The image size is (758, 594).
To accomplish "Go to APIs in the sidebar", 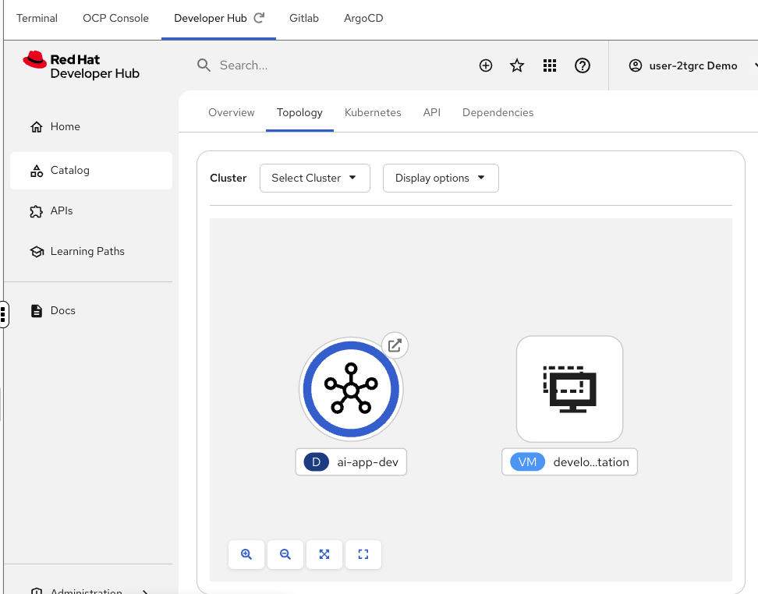I will tap(62, 211).
